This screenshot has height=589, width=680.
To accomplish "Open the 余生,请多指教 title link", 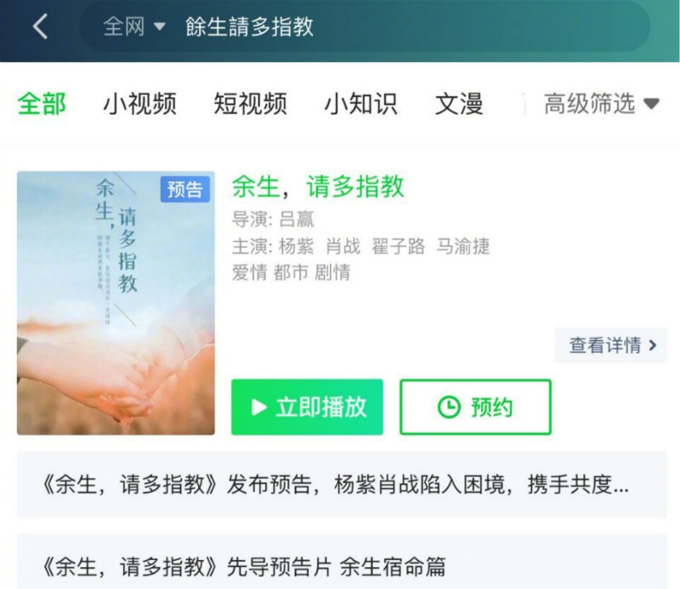I will click(x=318, y=186).
